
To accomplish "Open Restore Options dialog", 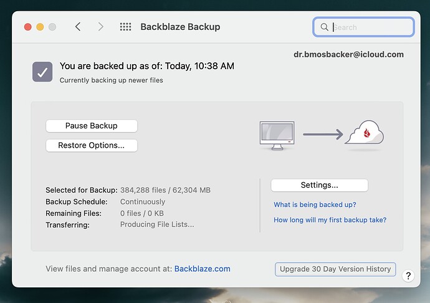I will [92, 145].
